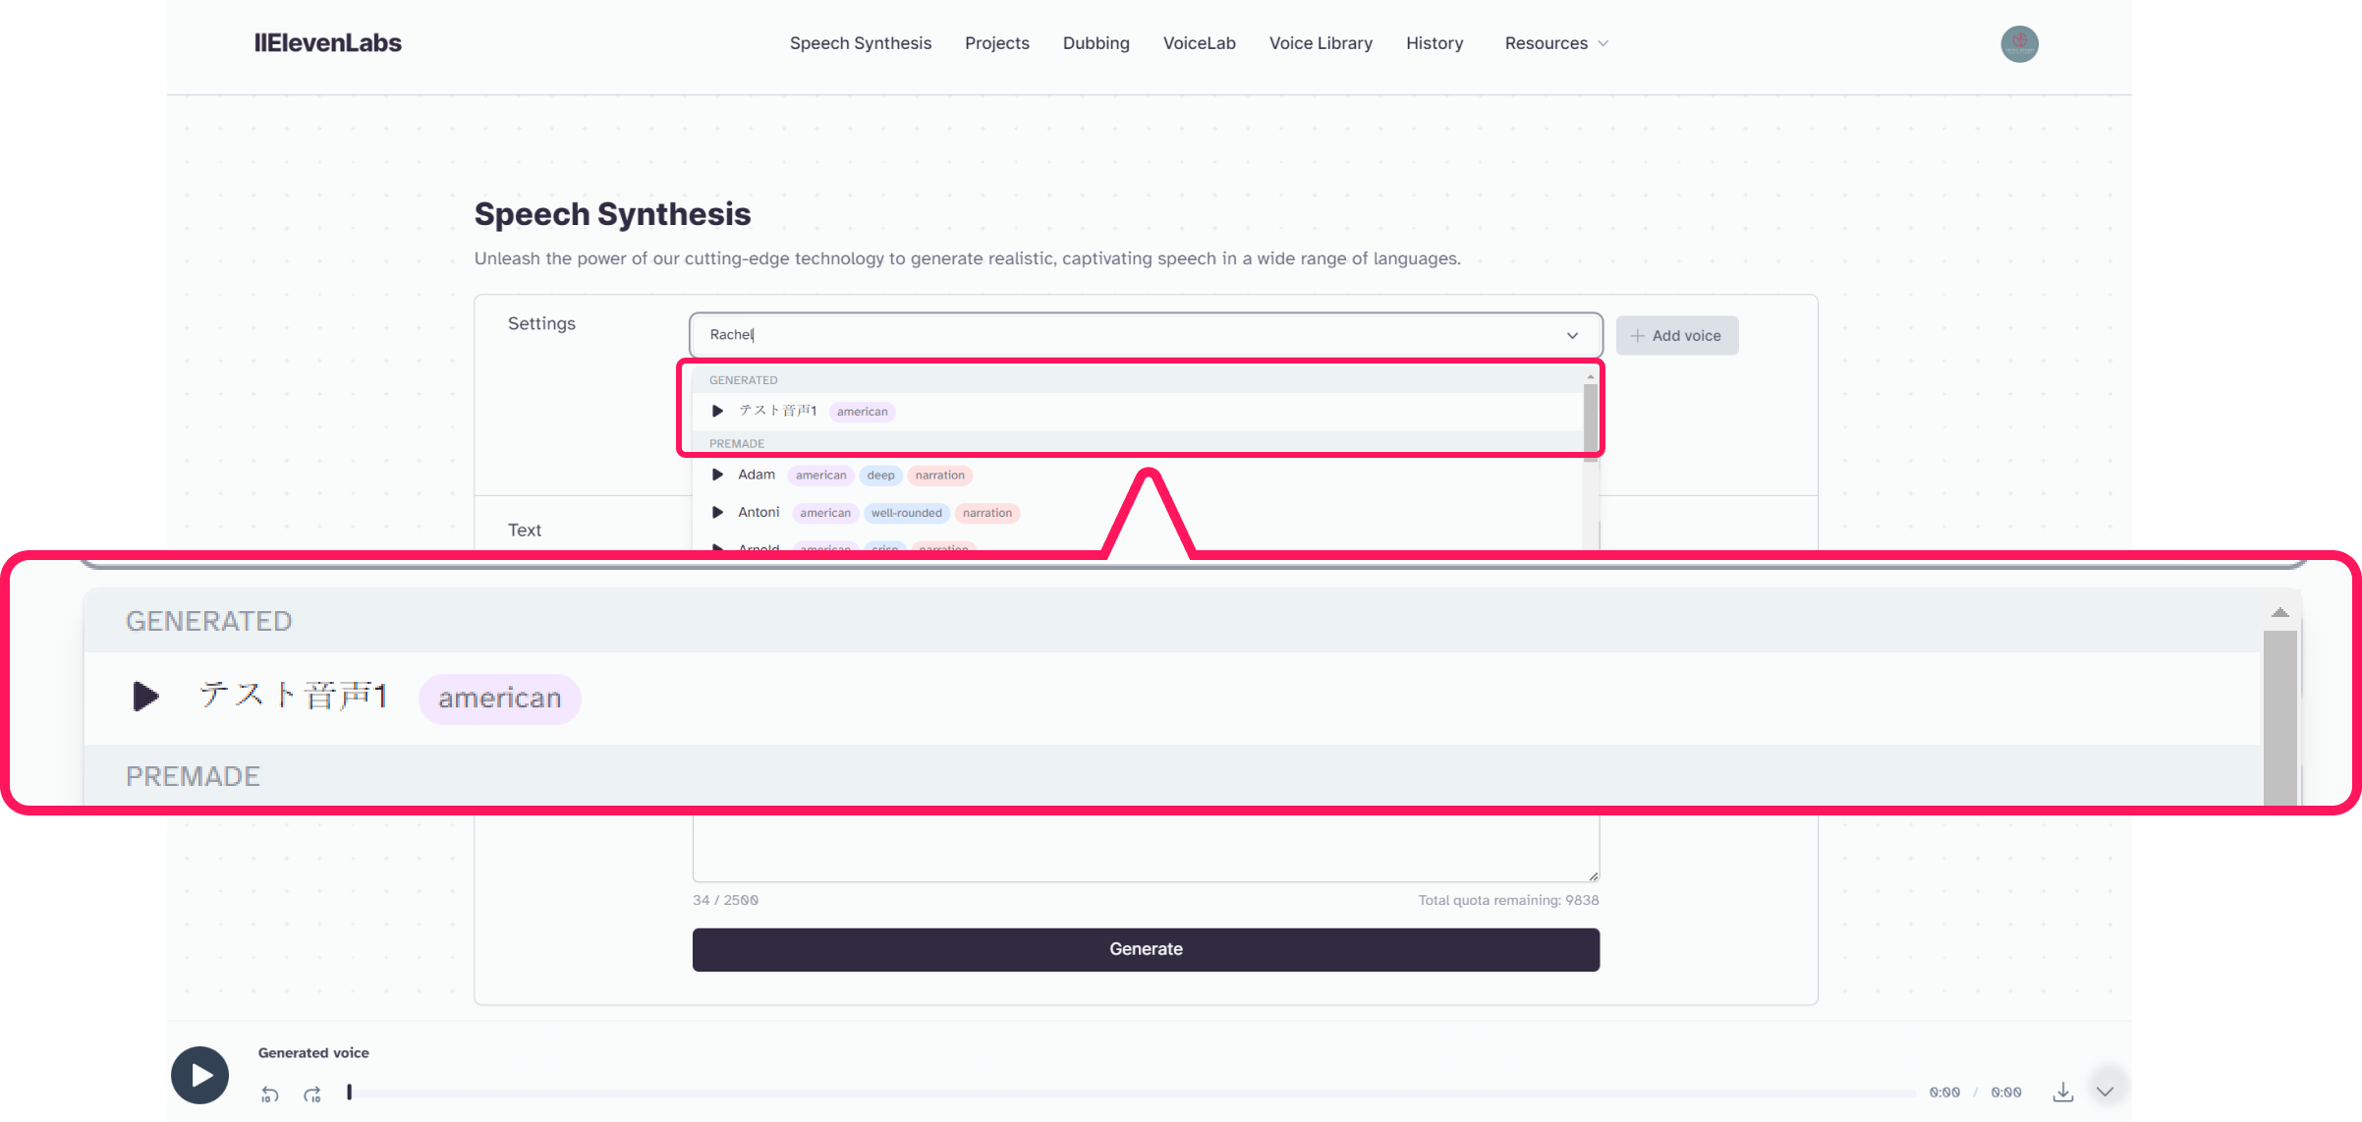The height and width of the screenshot is (1122, 2362).
Task: Click the Add voice button
Action: coord(1677,335)
